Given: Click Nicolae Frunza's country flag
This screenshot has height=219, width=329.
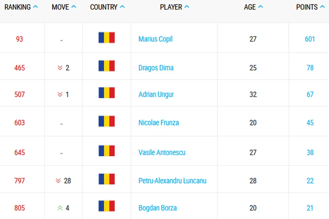Looking at the screenshot, I should (107, 121).
